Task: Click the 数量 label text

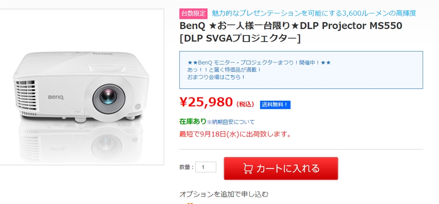Action: [186, 168]
